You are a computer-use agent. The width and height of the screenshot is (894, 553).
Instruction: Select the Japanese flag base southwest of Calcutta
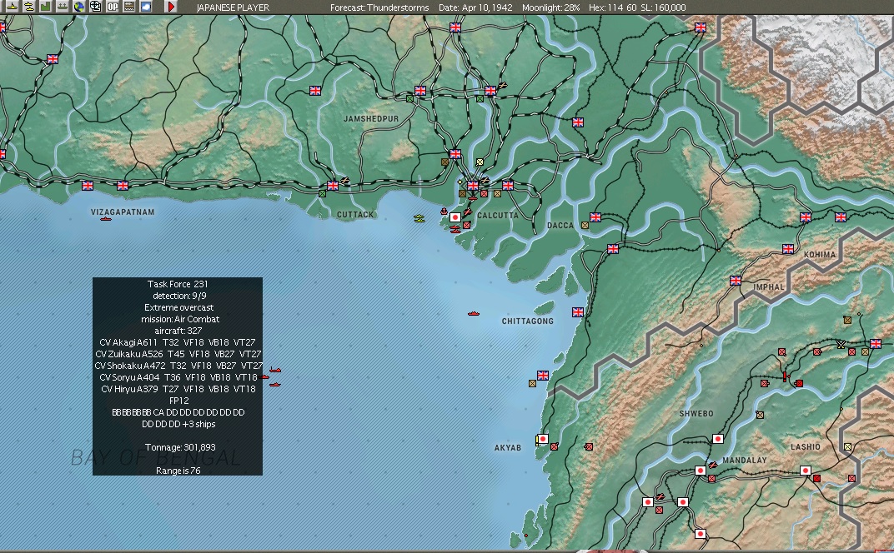(455, 217)
